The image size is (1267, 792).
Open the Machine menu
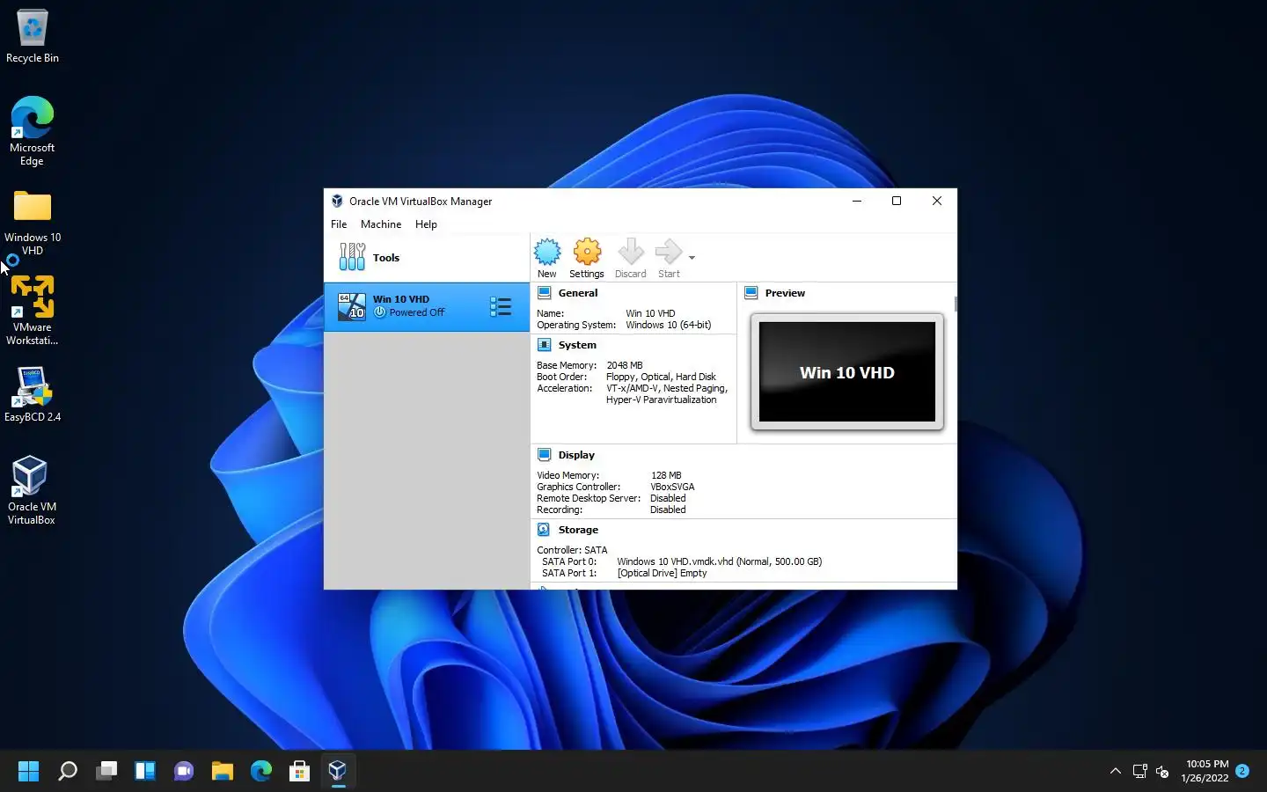[x=381, y=224]
